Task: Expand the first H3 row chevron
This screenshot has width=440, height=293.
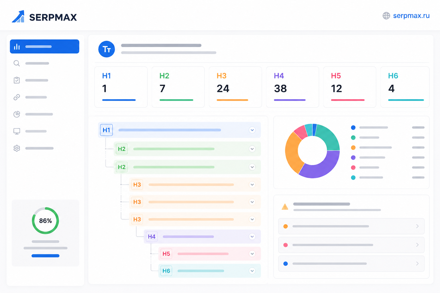Action: coord(252,185)
